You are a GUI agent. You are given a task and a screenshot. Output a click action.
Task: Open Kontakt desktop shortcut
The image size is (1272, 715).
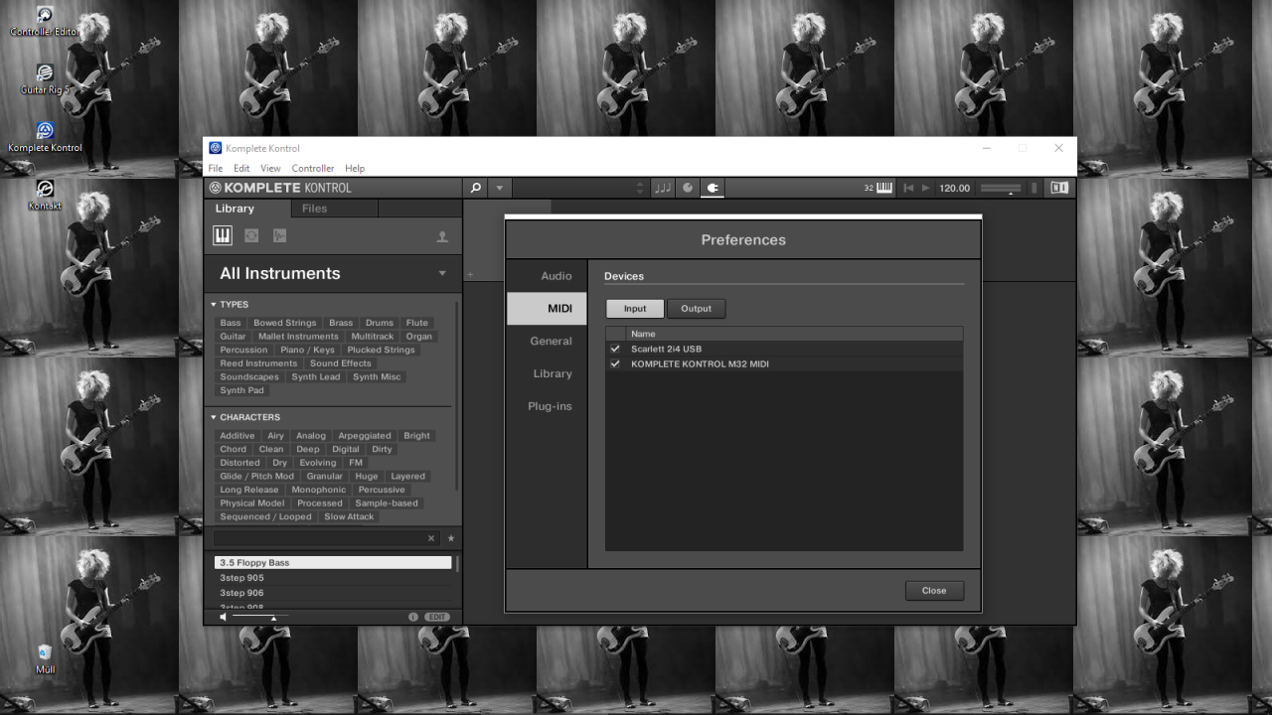coord(45,195)
